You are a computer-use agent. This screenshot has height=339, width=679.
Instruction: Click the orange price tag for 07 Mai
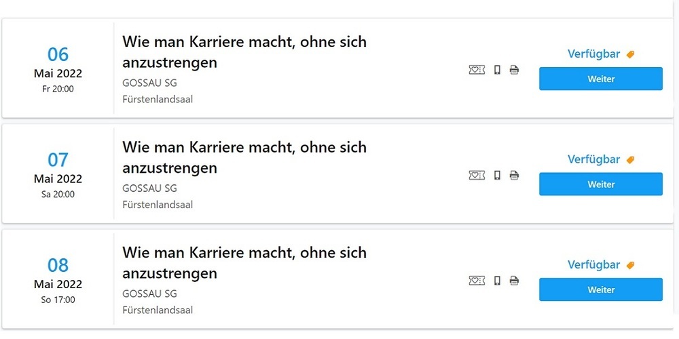click(630, 160)
